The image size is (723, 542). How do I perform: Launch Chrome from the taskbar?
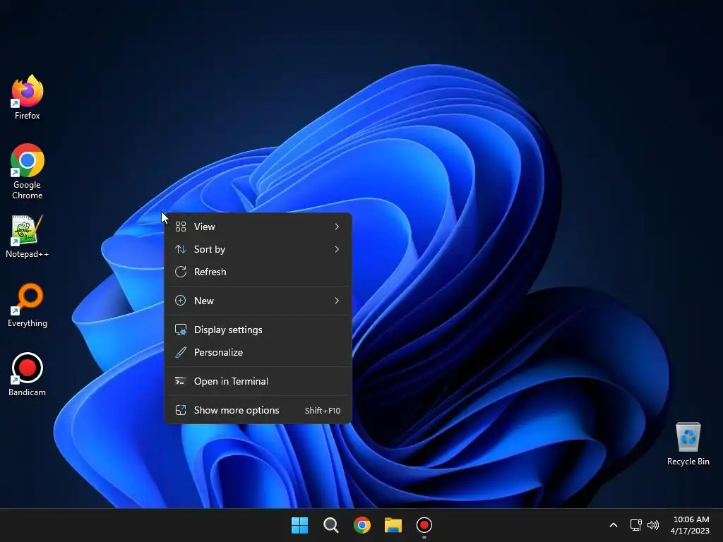click(x=362, y=525)
